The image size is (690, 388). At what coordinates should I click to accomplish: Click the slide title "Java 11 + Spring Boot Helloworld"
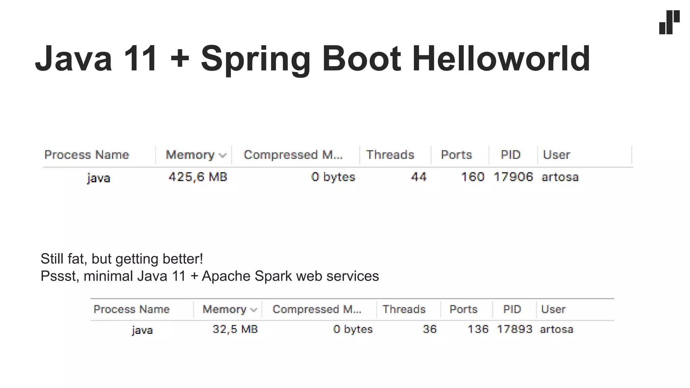(x=312, y=59)
